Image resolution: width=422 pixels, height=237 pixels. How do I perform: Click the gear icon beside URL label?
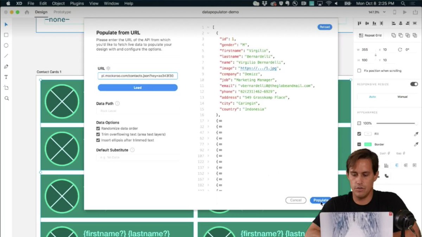pos(108,68)
